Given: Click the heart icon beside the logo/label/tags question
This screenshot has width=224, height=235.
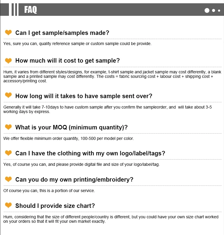Looking at the screenshot, I should point(8,153).
